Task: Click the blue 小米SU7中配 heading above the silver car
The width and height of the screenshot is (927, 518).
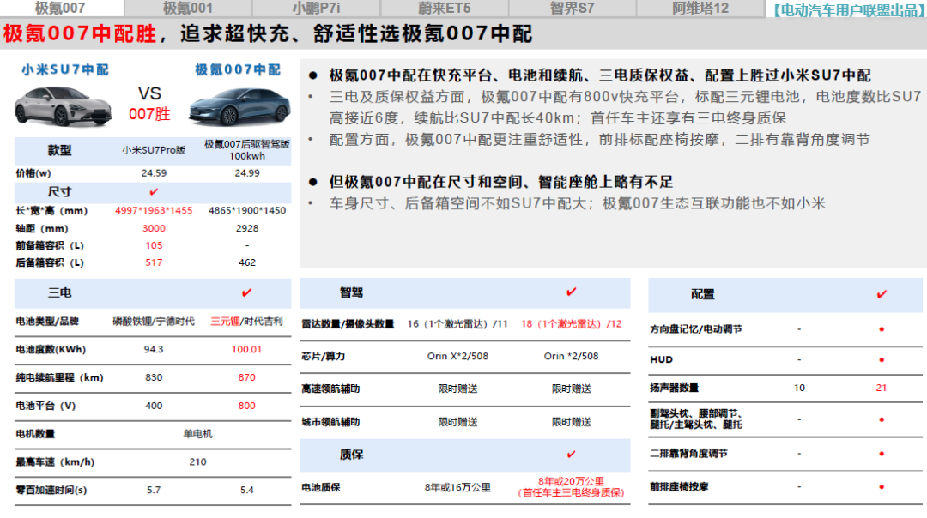Action: (x=65, y=69)
